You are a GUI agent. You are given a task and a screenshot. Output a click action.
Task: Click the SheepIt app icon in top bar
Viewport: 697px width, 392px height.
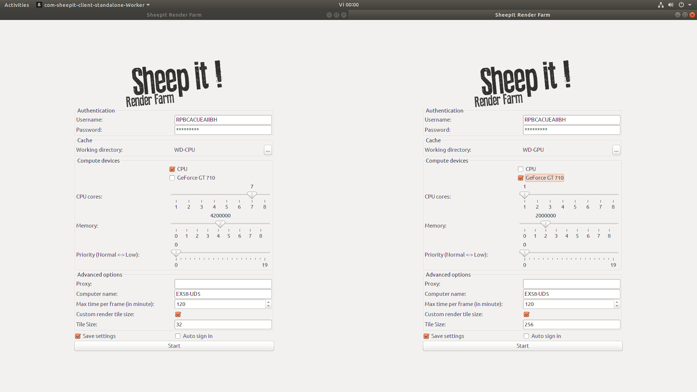pyautogui.click(x=39, y=5)
